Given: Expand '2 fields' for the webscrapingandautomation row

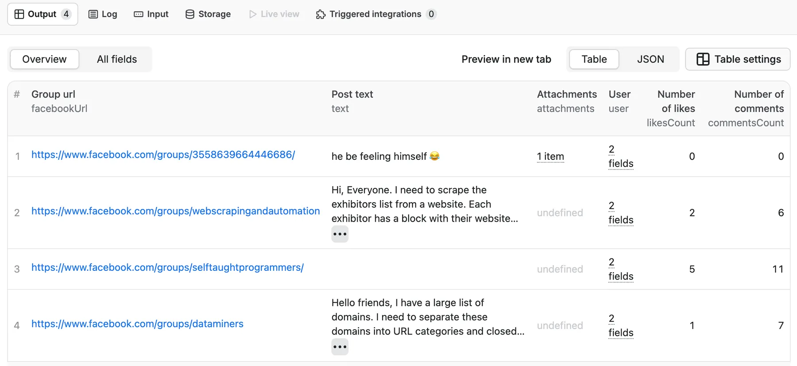Looking at the screenshot, I should pyautogui.click(x=621, y=213).
